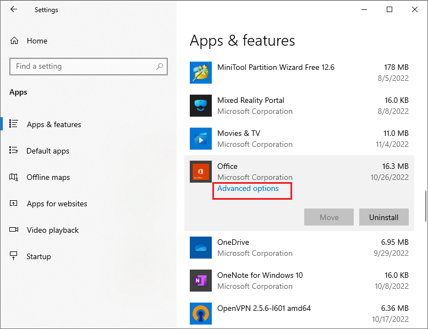Click the Office app icon
The width and height of the screenshot is (428, 329).
click(201, 172)
